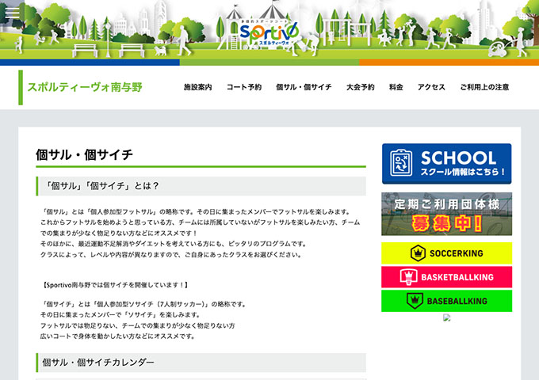539x380 pixels.
Task: Open the SOCCERKING banner link
Action: [446, 253]
